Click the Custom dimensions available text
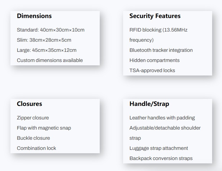This screenshot has width=222, height=171. 50,60
